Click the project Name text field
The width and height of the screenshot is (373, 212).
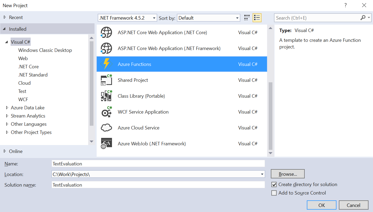click(158, 164)
